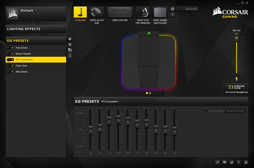Click the Mic Vol slider handle
This screenshot has width=254, height=168.
coord(237,37)
